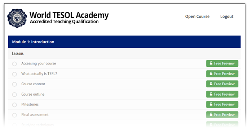
Task: Click the unlock icon on Accessing your course preview
Action: point(211,63)
